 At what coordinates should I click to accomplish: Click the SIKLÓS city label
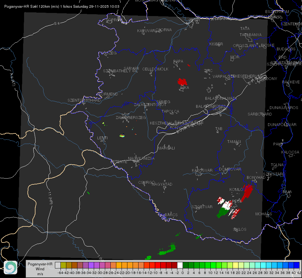point(240,229)
